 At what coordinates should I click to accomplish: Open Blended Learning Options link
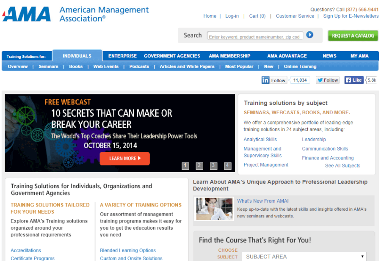click(x=128, y=250)
